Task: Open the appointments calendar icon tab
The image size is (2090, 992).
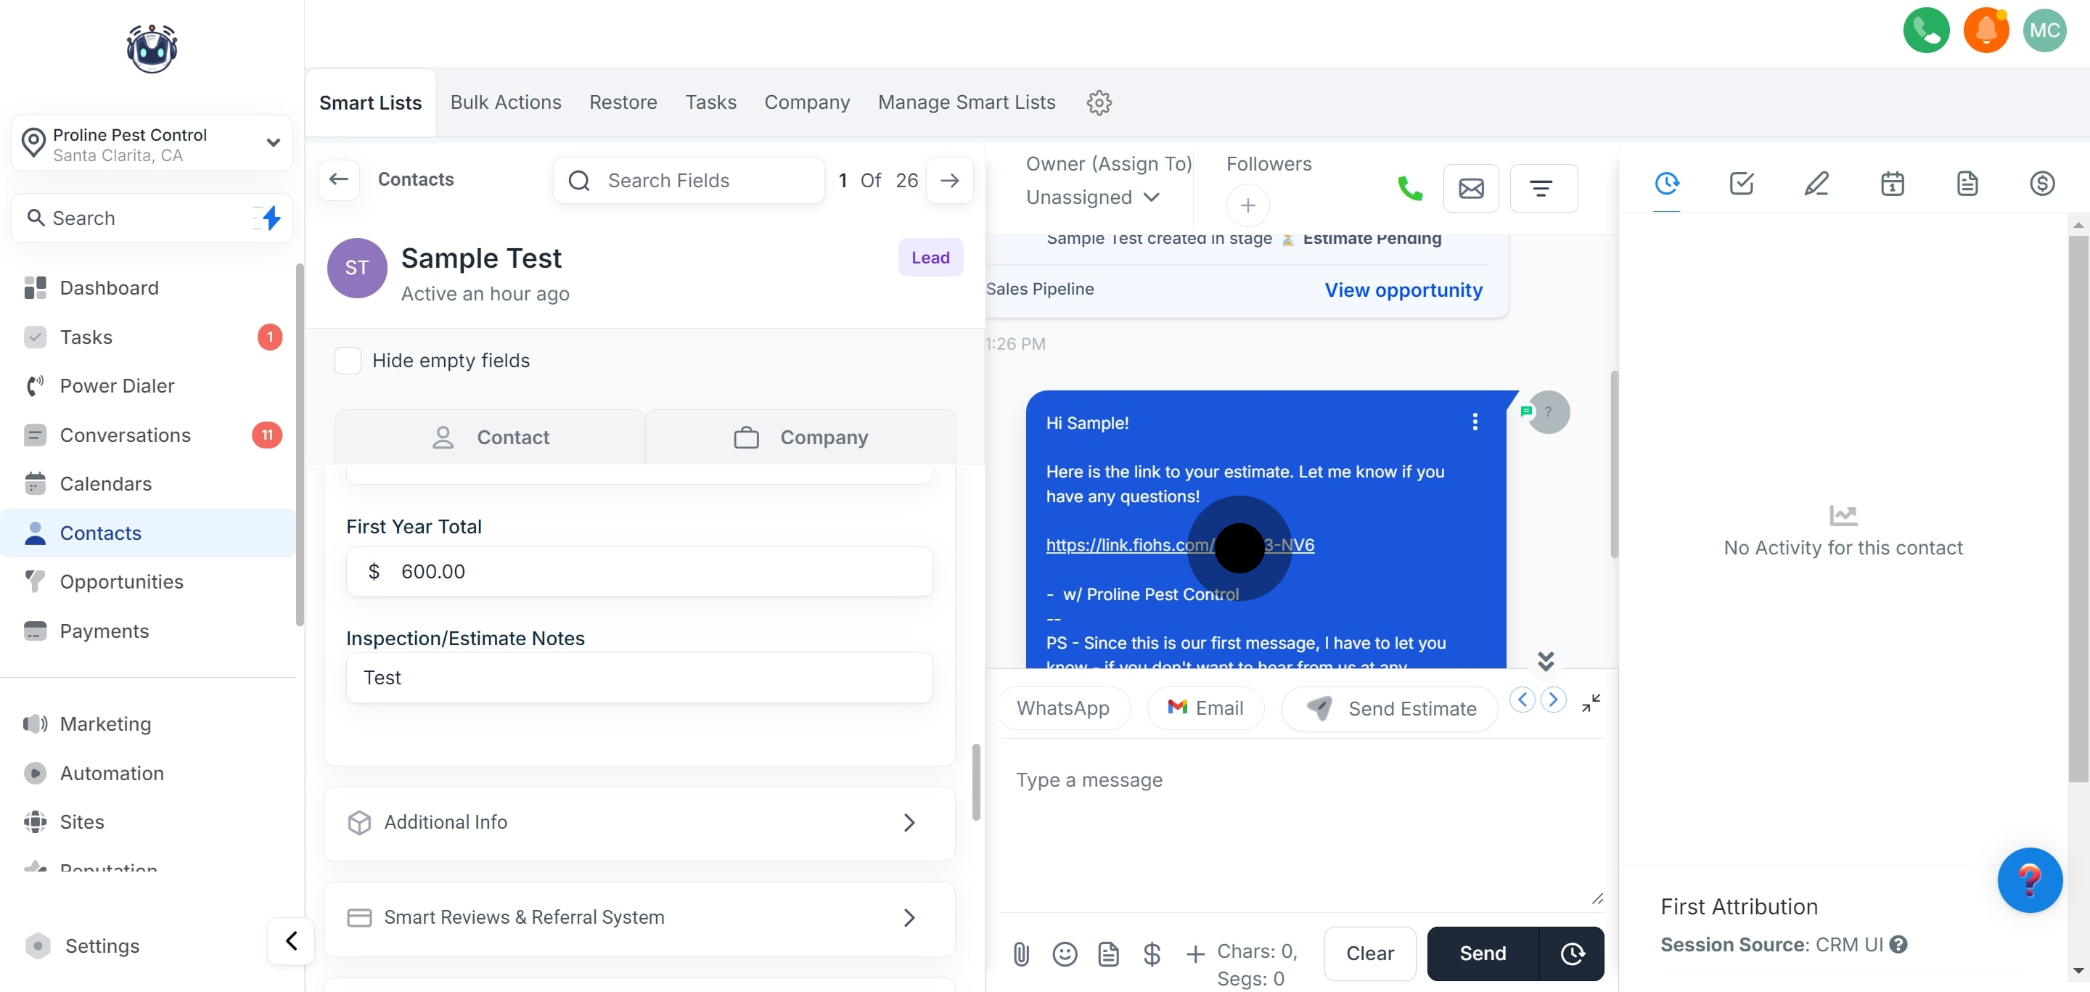Action: coord(1892,184)
